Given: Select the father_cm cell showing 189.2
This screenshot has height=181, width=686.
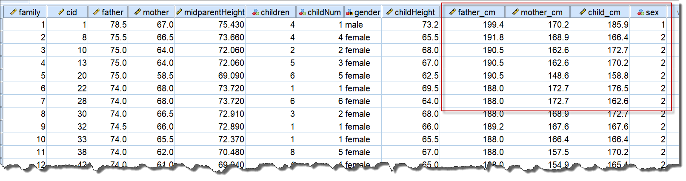Looking at the screenshot, I should click(x=472, y=127).
